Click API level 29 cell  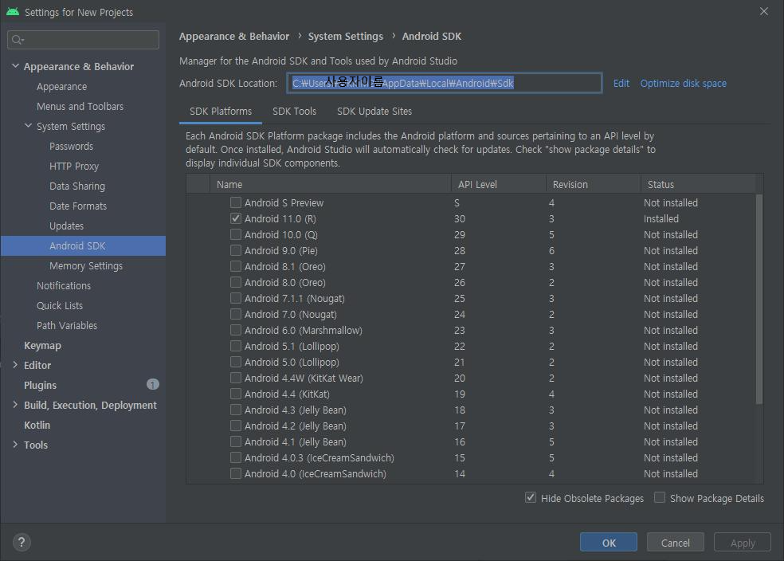point(460,234)
